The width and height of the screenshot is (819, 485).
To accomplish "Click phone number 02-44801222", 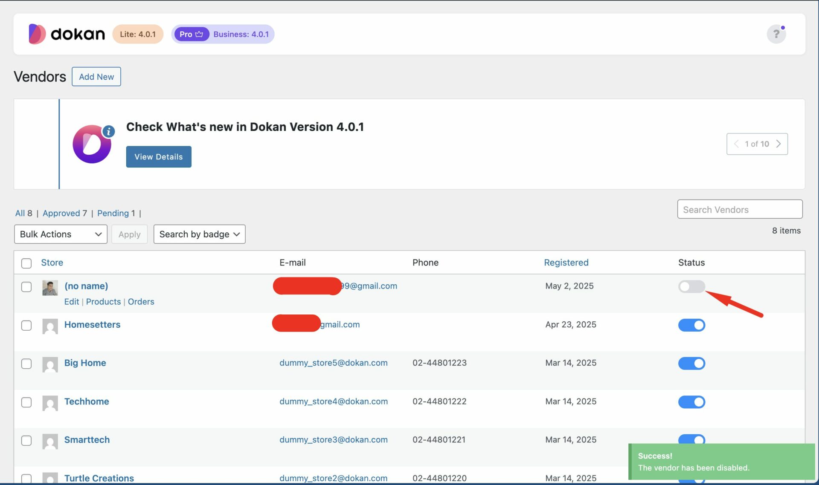I will [x=439, y=401].
